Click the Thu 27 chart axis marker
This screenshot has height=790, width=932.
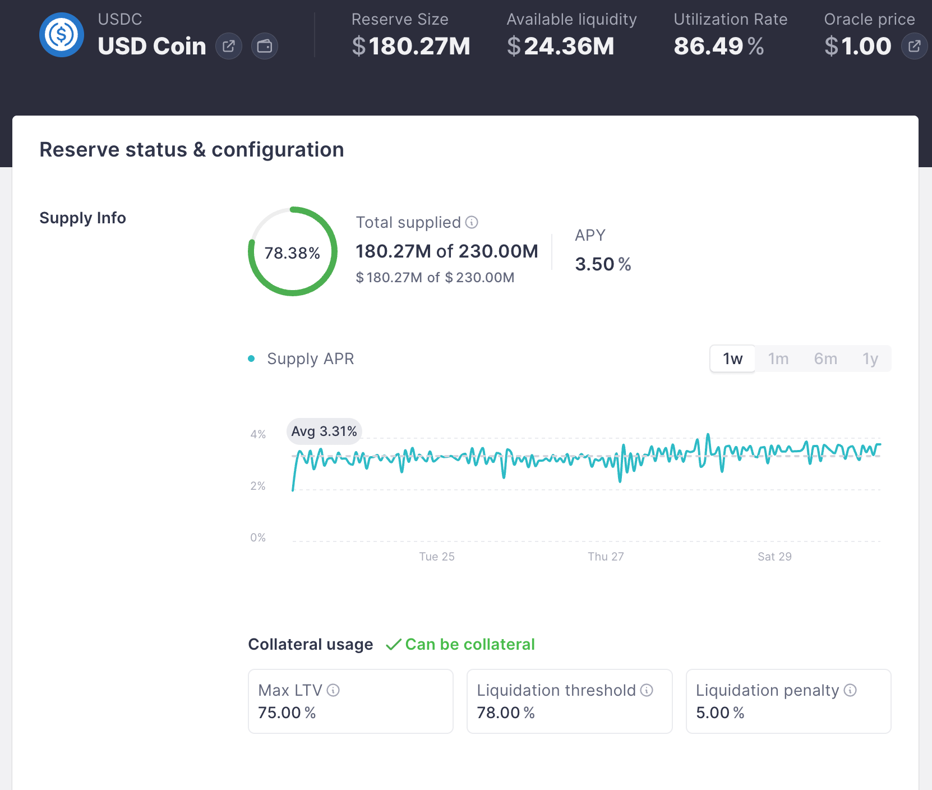point(606,557)
